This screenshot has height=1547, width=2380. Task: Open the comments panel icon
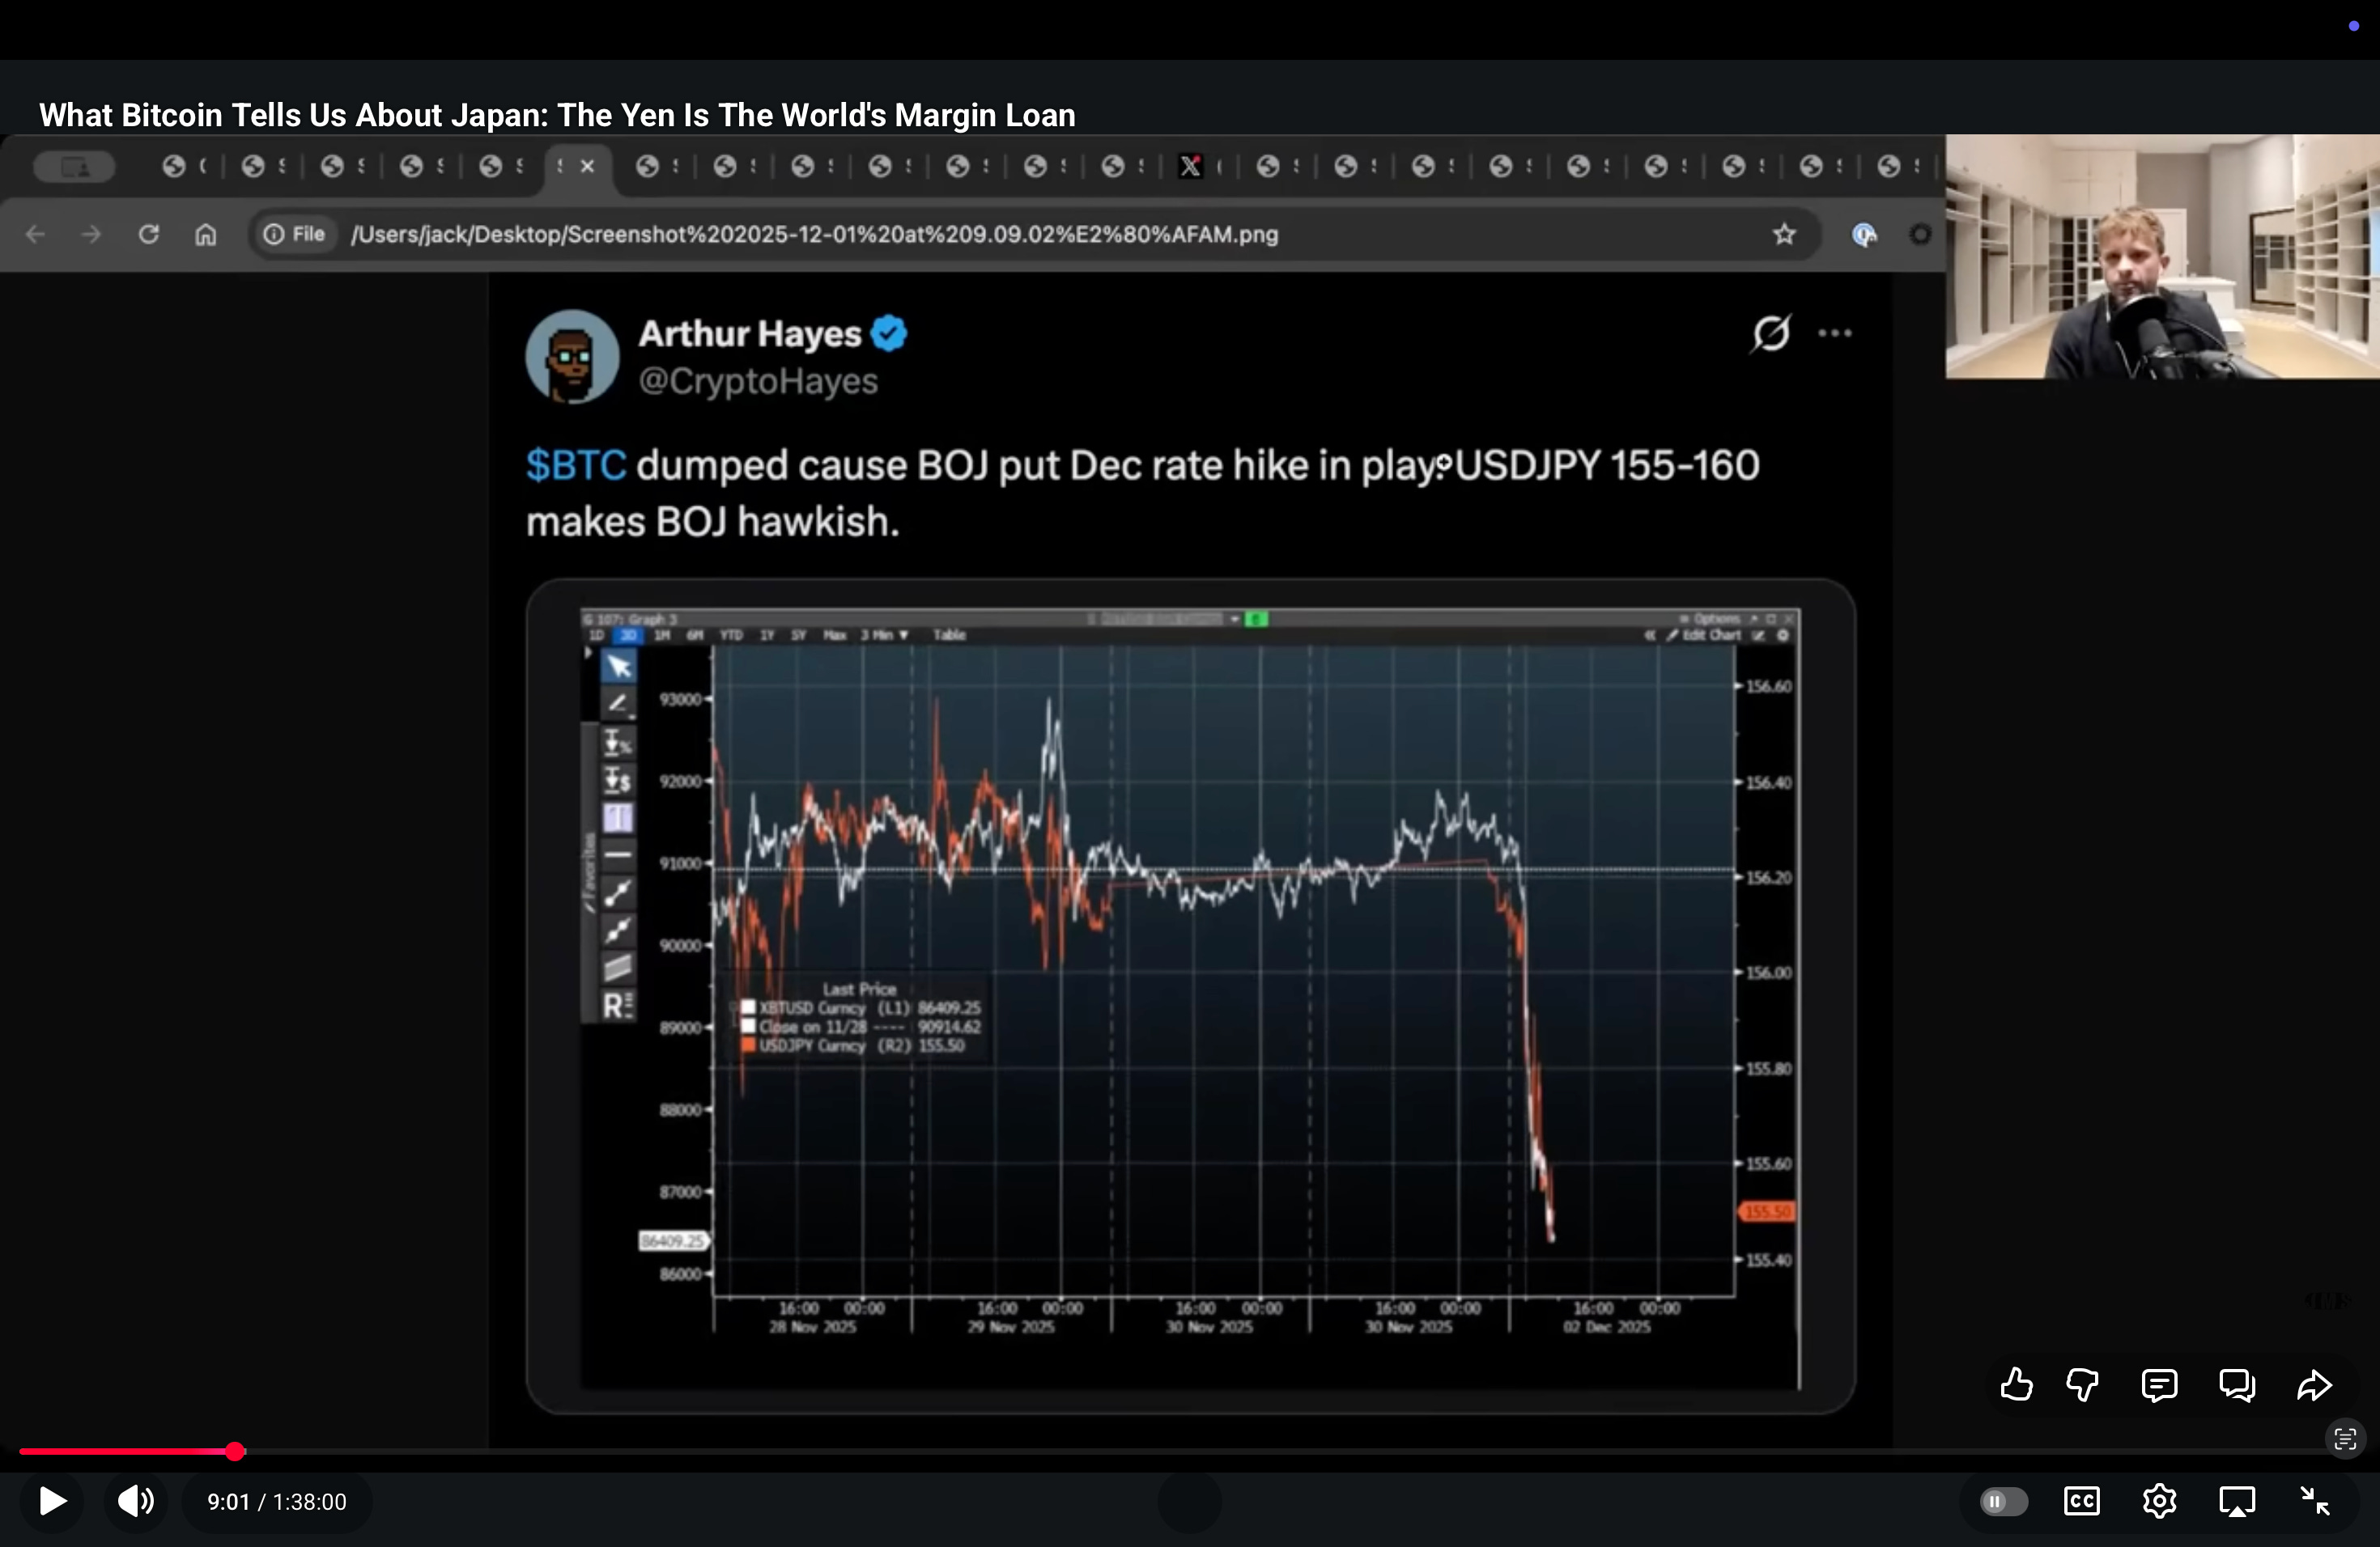2159,1385
